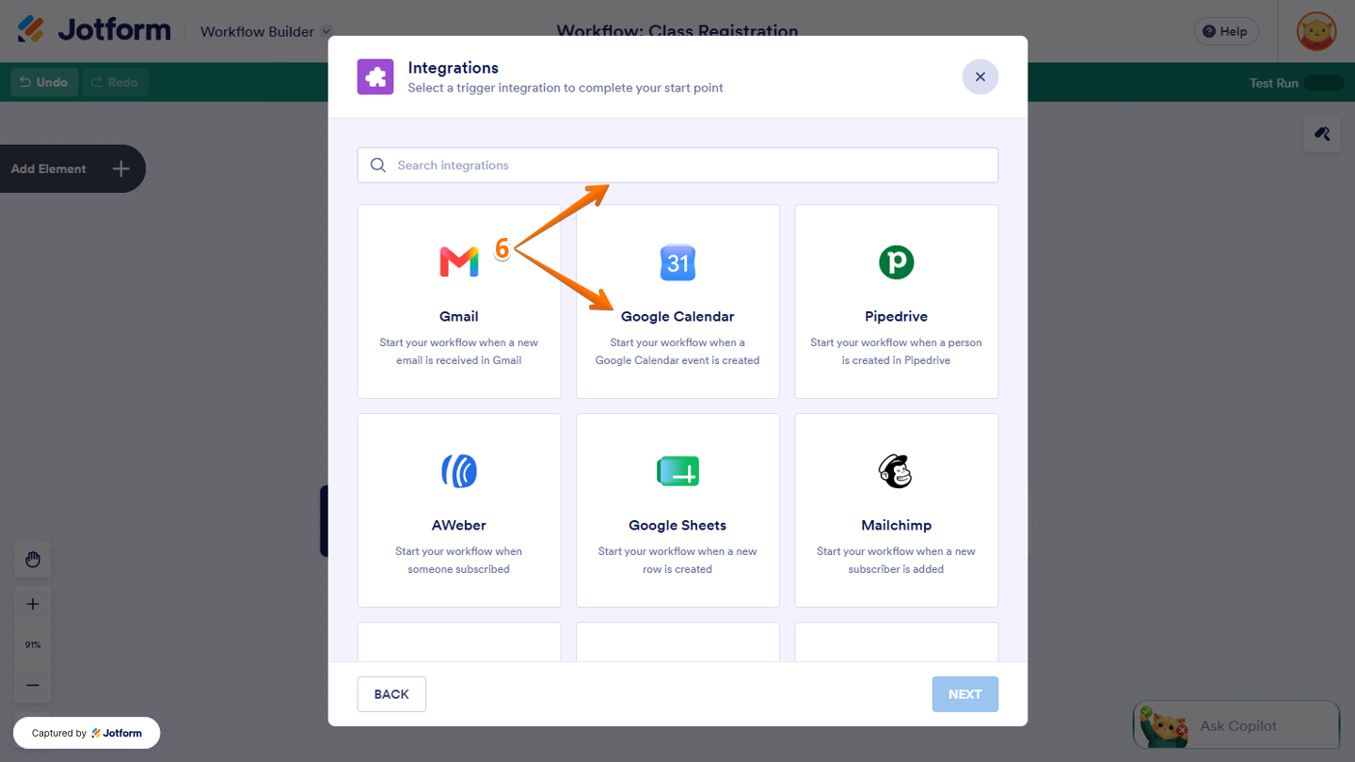Click the Jotform logo
This screenshot has width=1355, height=762.
pyautogui.click(x=94, y=30)
